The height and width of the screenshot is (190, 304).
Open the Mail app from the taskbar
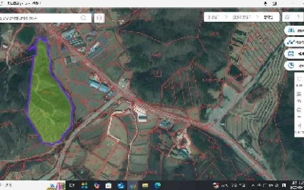(121, 185)
